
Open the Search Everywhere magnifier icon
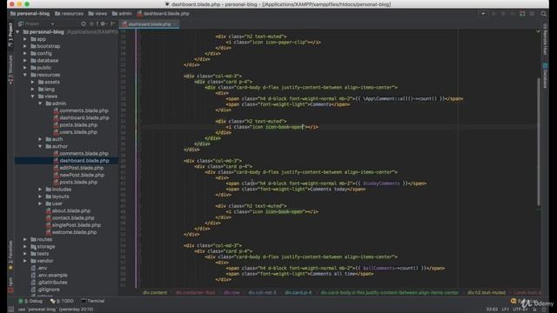point(543,14)
